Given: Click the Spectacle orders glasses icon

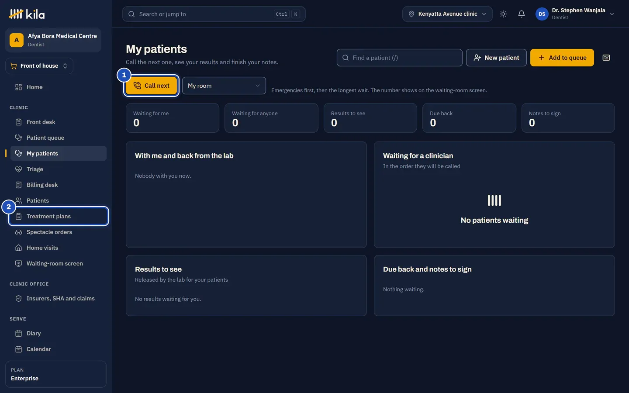Looking at the screenshot, I should [x=18, y=232].
